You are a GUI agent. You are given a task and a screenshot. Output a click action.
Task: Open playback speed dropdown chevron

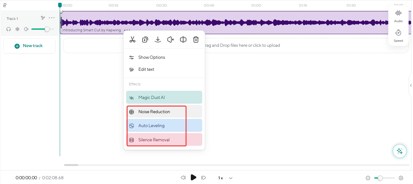[x=231, y=178]
